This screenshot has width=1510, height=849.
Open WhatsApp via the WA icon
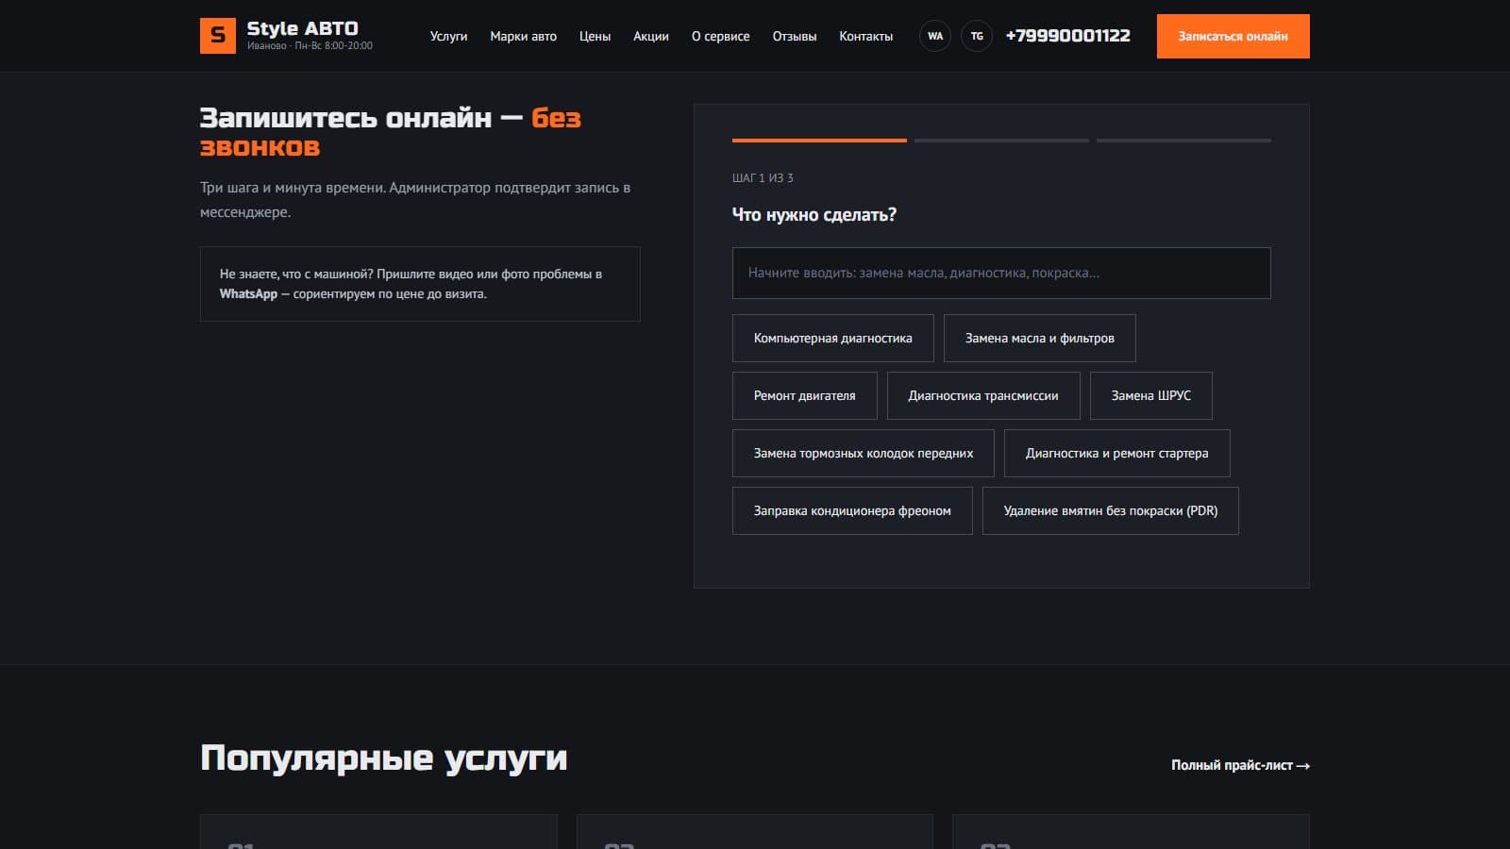point(935,36)
